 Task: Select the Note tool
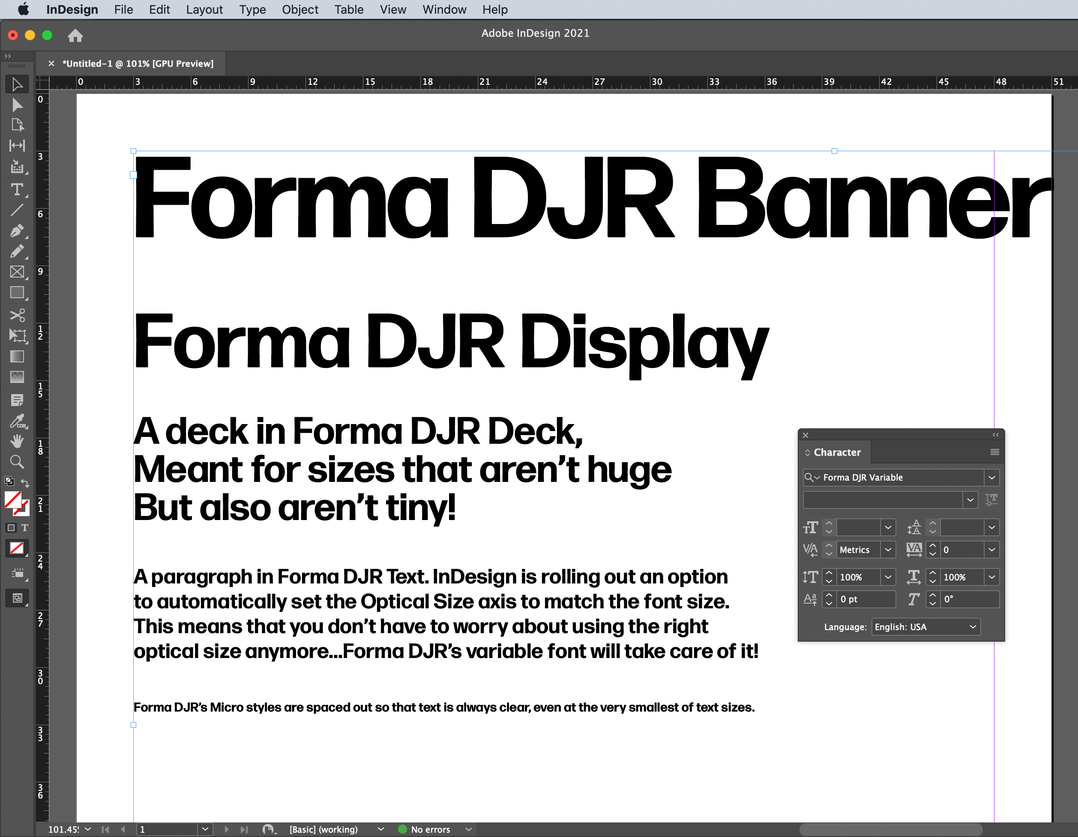(17, 400)
